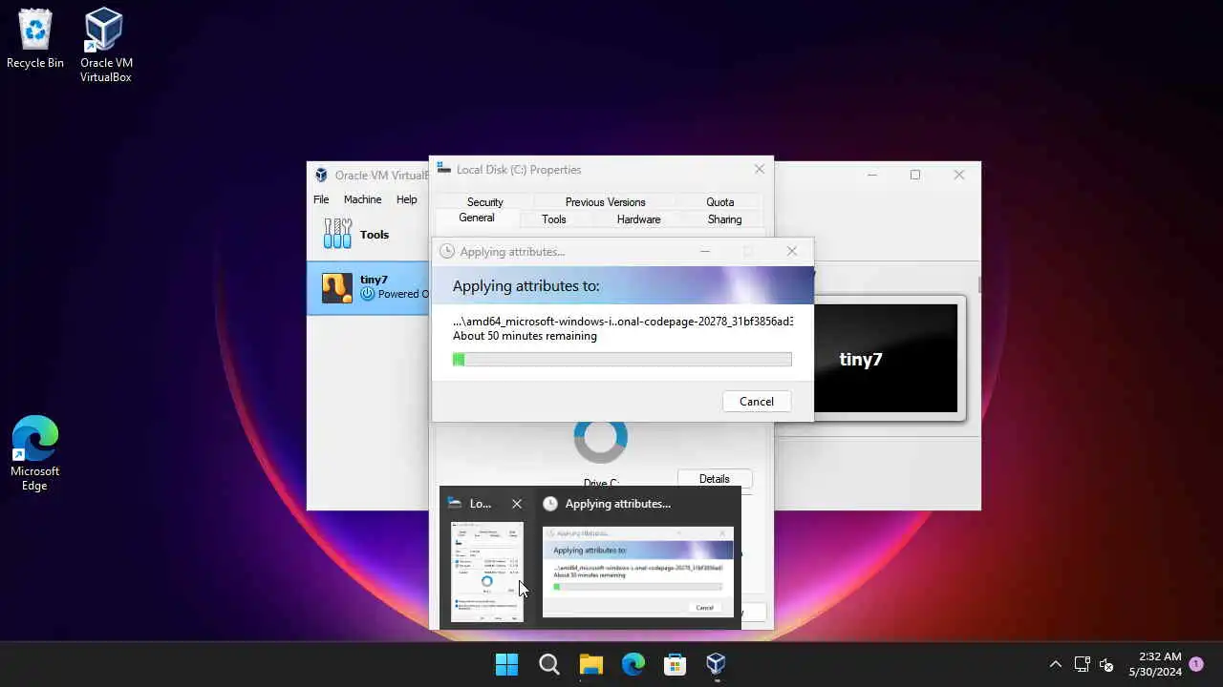This screenshot has width=1223, height=687.
Task: Switch to the Security tab
Action: pos(484,201)
